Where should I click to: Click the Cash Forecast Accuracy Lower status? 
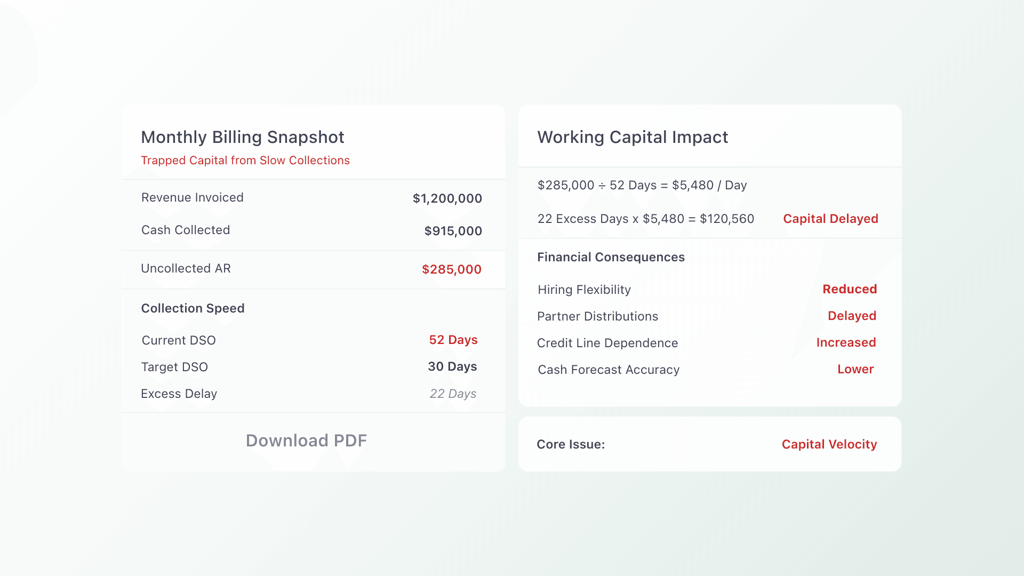point(855,369)
